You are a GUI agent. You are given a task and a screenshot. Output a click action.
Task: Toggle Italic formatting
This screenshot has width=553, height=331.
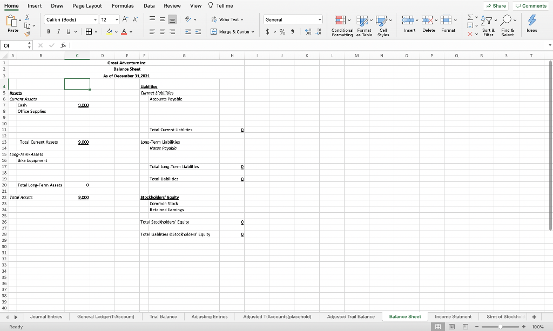(58, 32)
